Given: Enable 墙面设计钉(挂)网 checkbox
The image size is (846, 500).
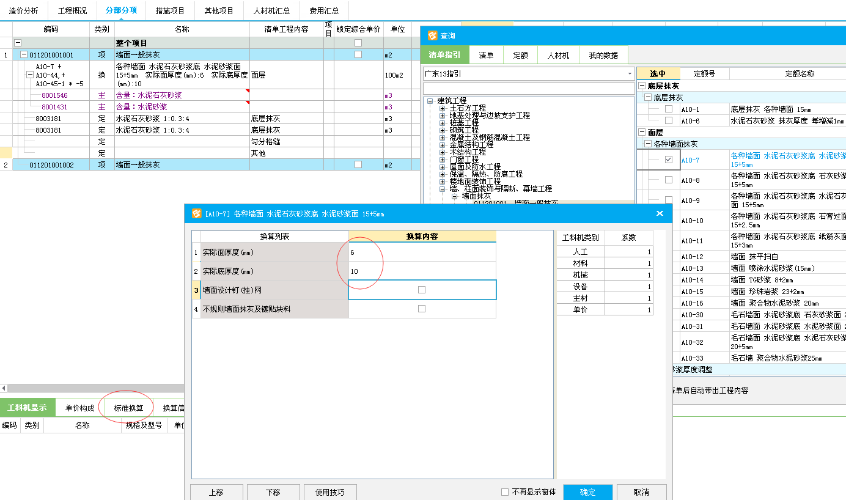Looking at the screenshot, I should coord(422,290).
